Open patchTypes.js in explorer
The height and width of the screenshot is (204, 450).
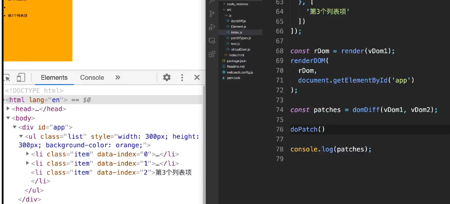241,38
